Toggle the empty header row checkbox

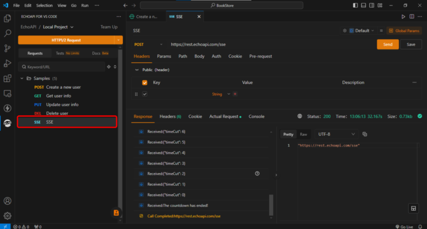pos(145,94)
